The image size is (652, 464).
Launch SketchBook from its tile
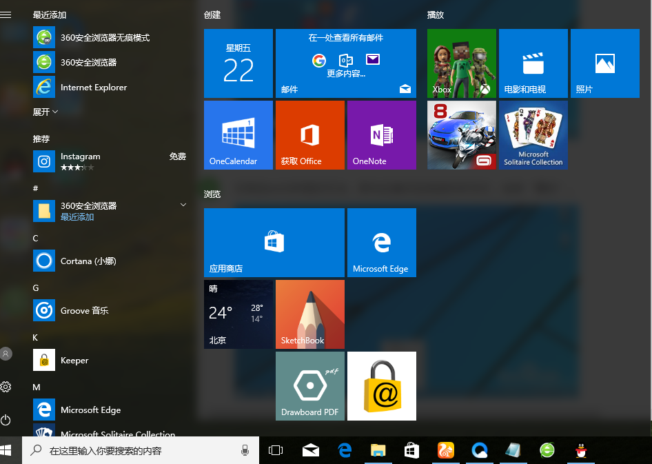[309, 314]
